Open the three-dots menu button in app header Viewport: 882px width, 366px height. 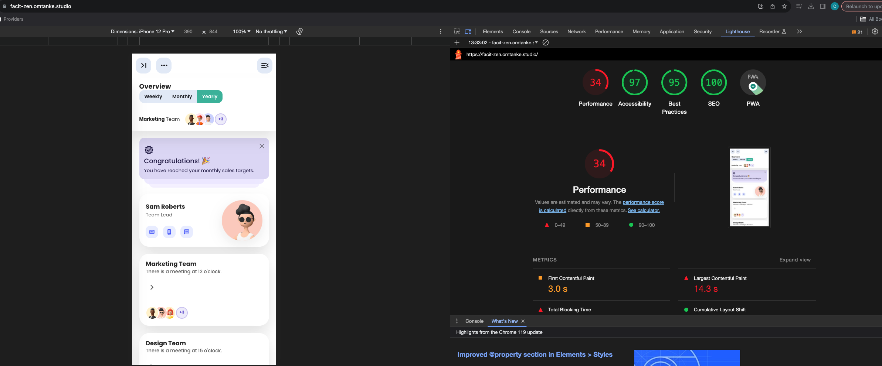[164, 65]
